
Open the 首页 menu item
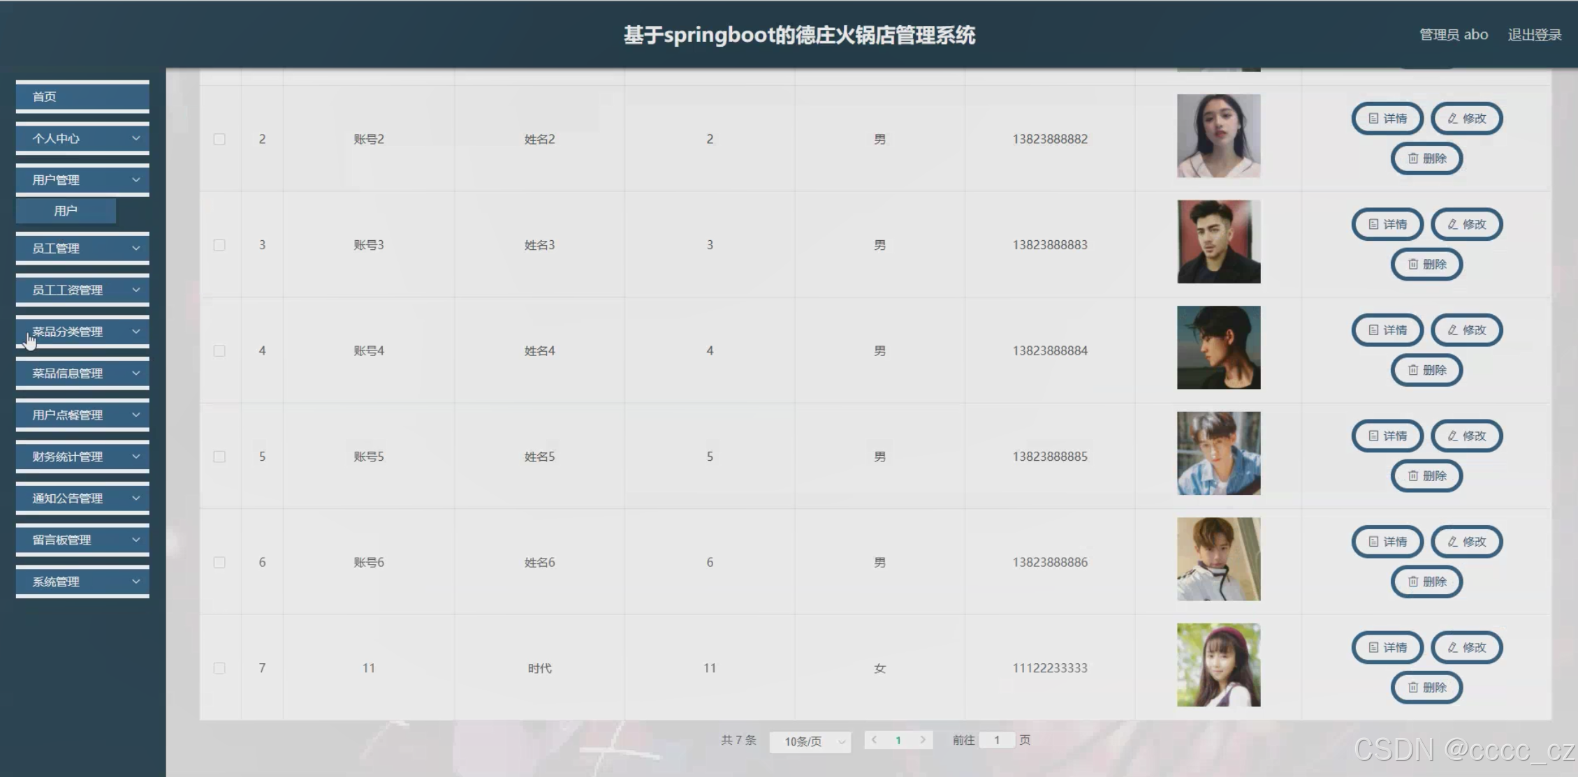pos(82,97)
